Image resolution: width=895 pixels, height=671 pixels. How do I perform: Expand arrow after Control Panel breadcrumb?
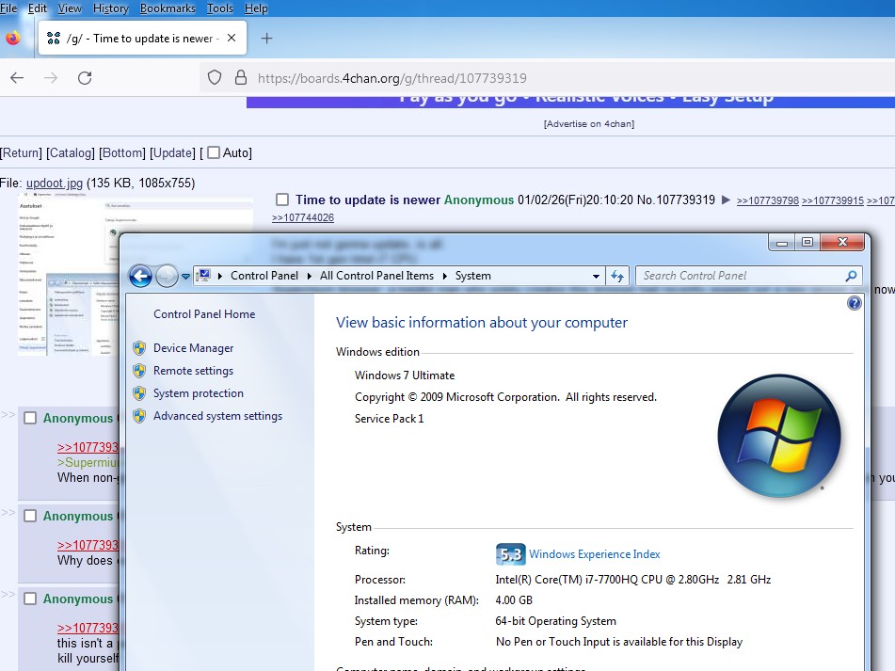309,276
